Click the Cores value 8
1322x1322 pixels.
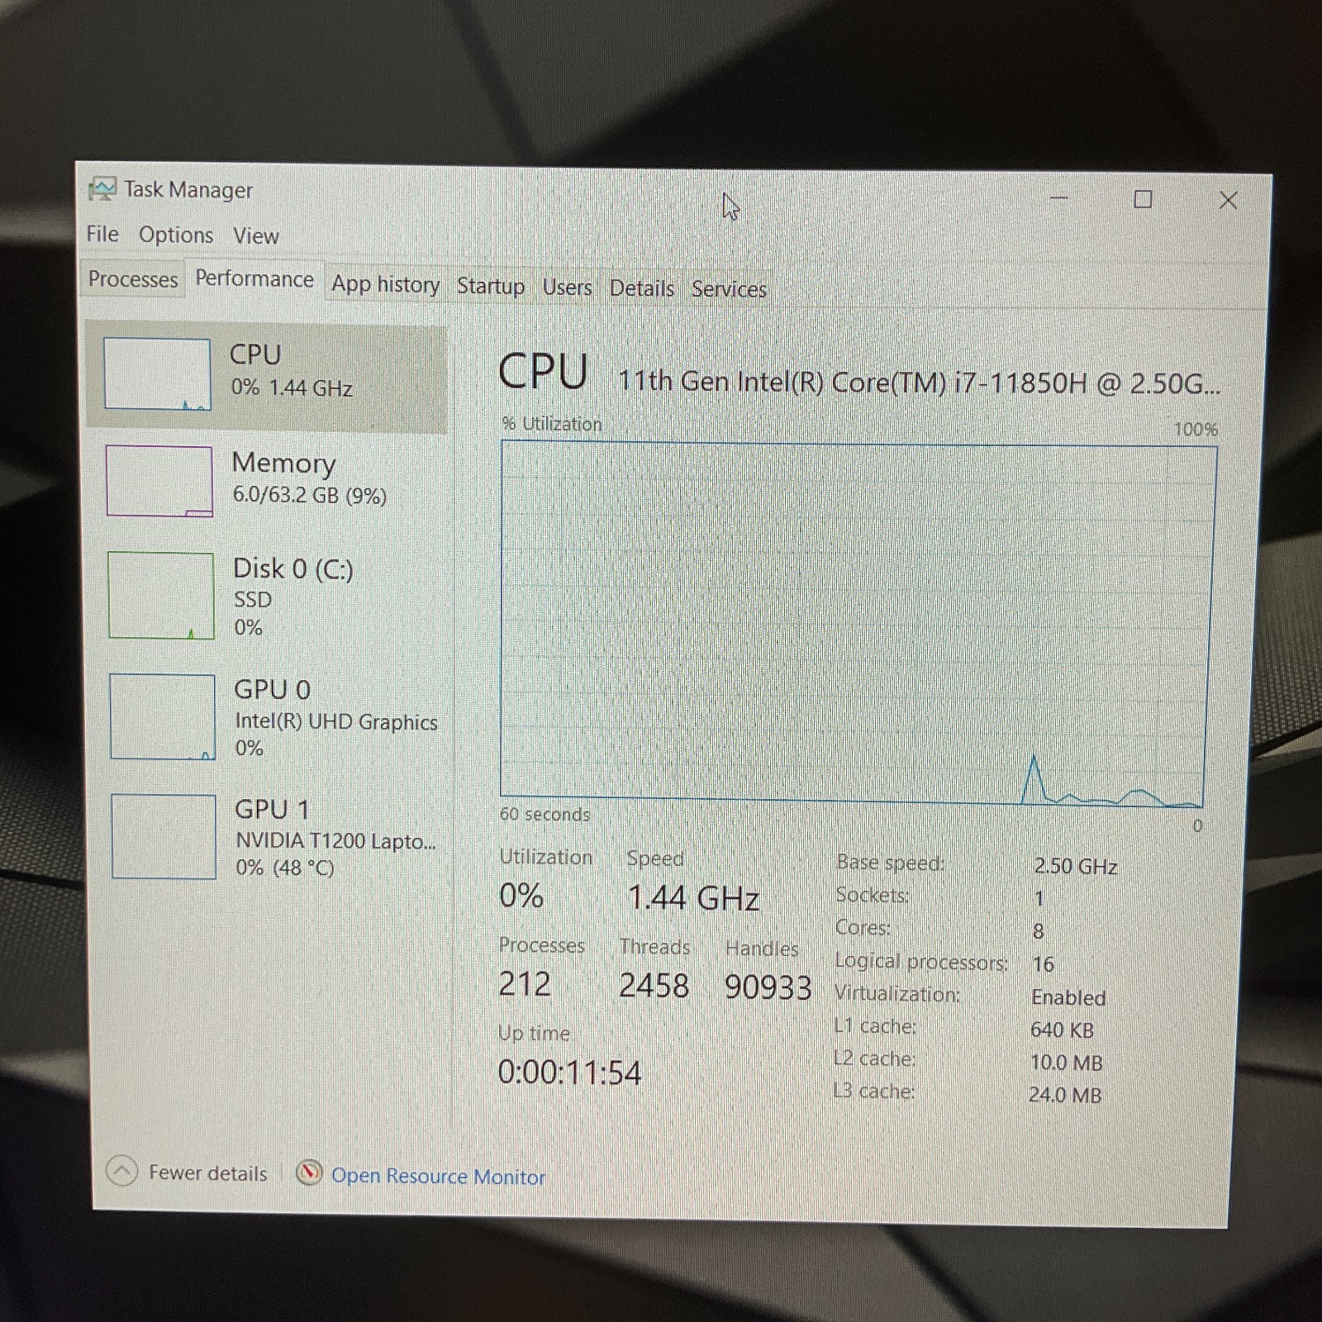pyautogui.click(x=1039, y=931)
